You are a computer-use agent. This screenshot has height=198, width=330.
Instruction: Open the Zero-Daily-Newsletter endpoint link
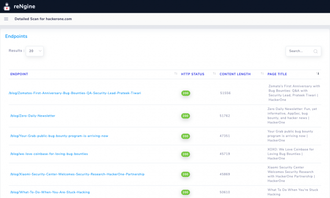pyautogui.click(x=33, y=116)
